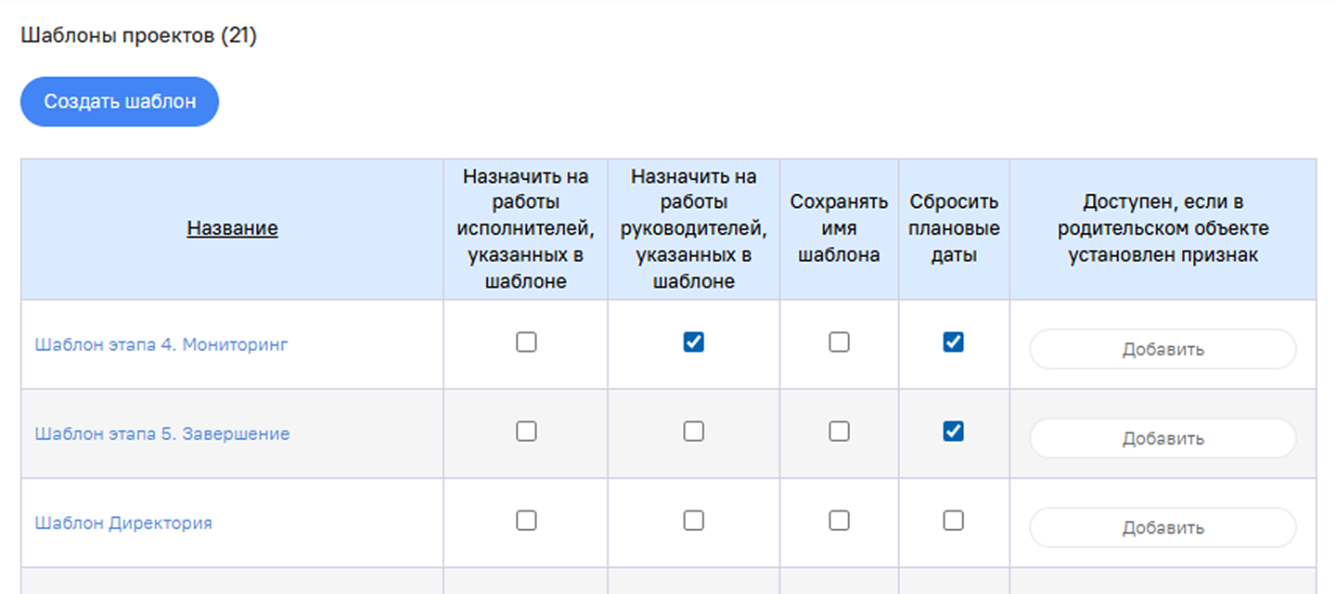Enable assign исполнителей checkbox for Мониторинг row
Screen dimensions: 1336x594
[x=526, y=342]
